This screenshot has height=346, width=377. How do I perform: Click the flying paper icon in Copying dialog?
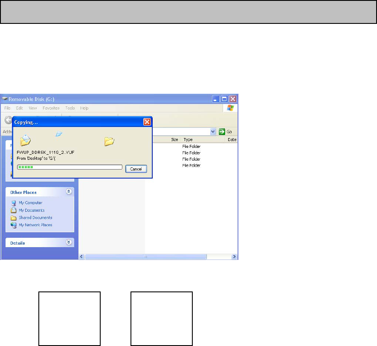(59, 134)
